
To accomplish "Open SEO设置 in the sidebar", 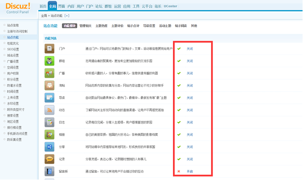I will 13,49.
